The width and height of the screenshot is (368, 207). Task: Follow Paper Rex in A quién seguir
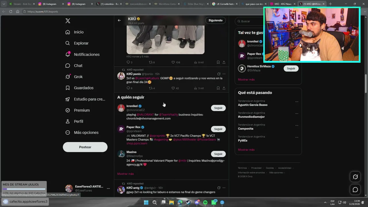tap(218, 129)
